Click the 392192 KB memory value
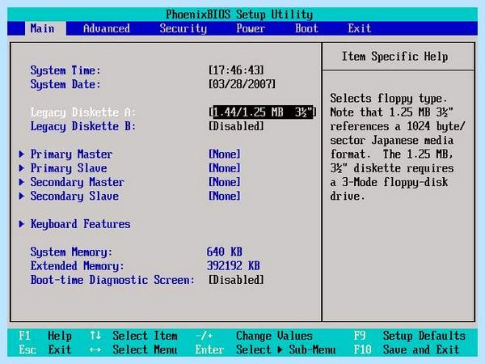 [234, 265]
